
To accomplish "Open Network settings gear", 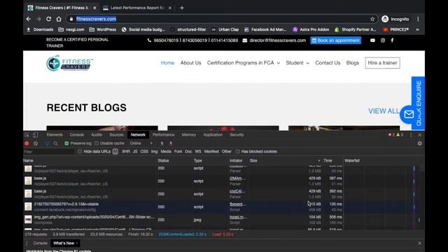I will point(419,143).
